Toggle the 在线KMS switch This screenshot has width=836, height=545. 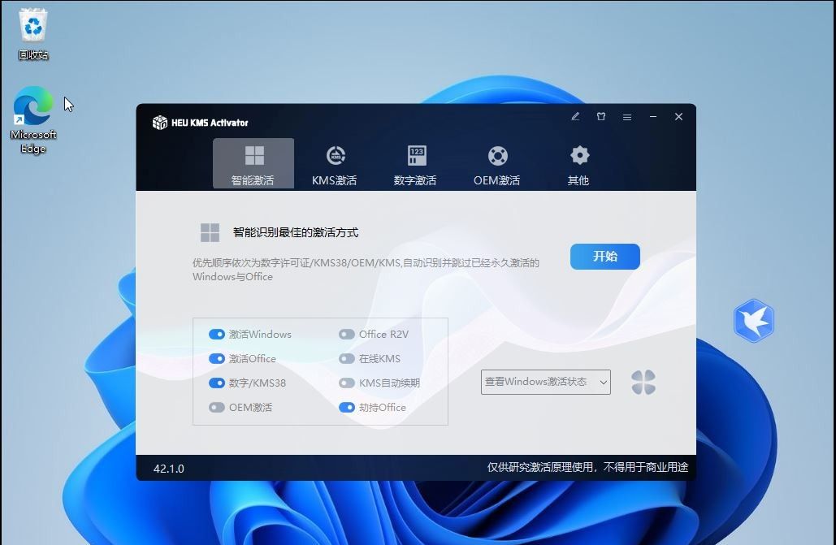[x=347, y=358]
